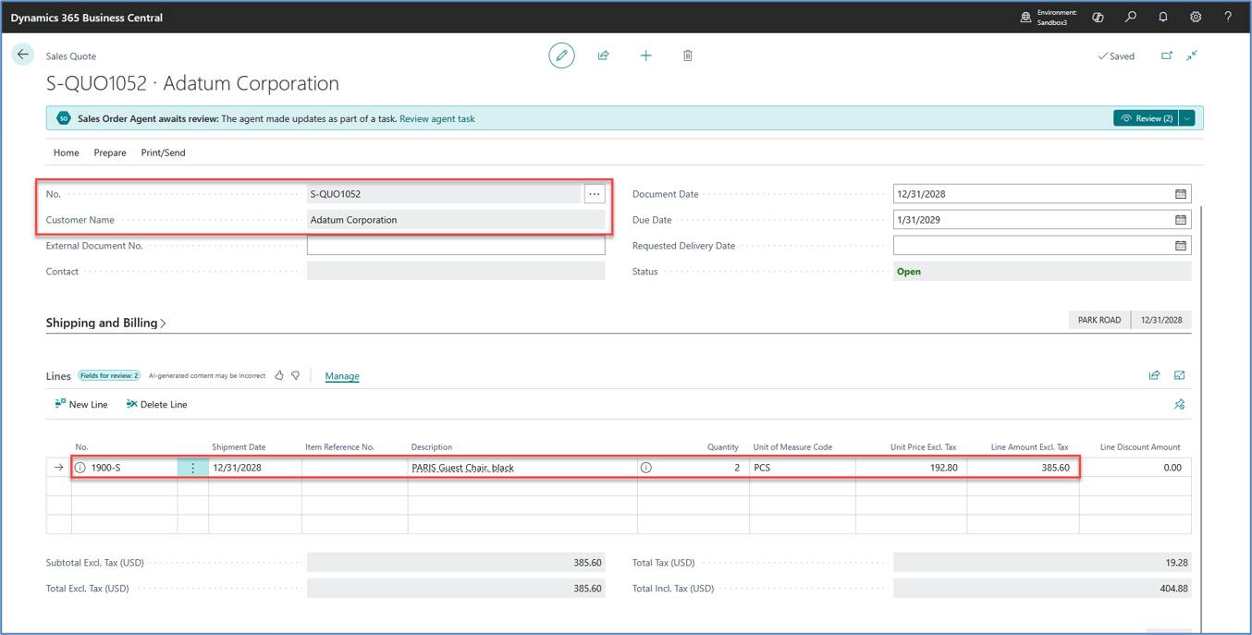Click the Saved indicator
Viewport: 1252px width, 635px height.
pyautogui.click(x=1116, y=56)
